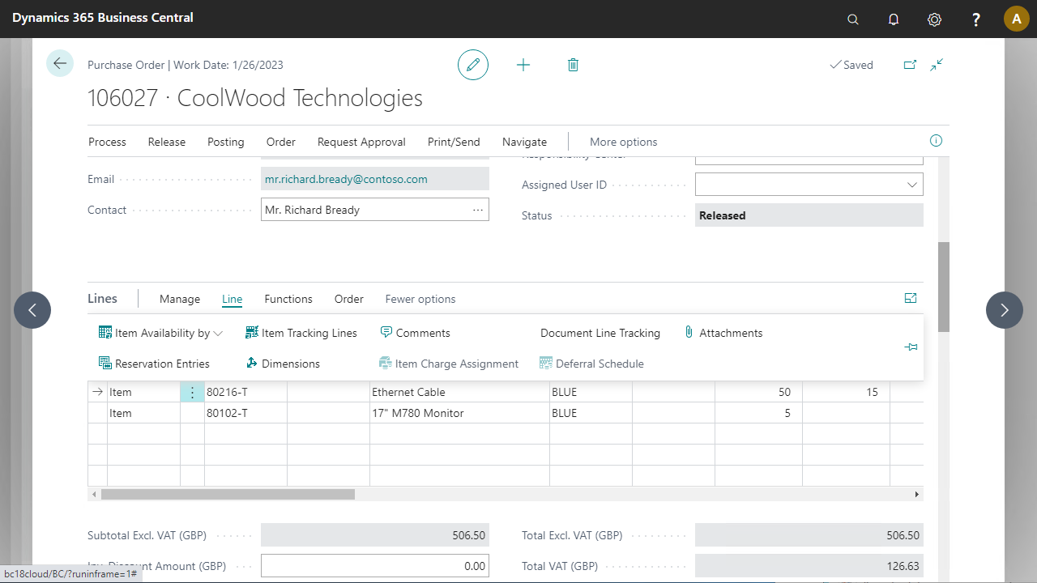The image size is (1037, 583).
Task: Show More options in action bar
Action: coord(624,142)
